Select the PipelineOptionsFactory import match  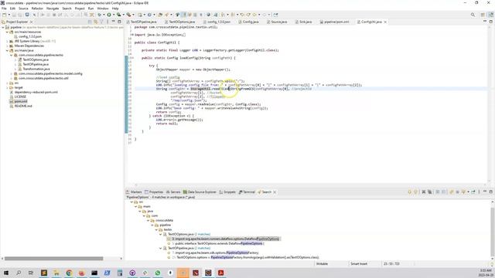click(x=213, y=253)
